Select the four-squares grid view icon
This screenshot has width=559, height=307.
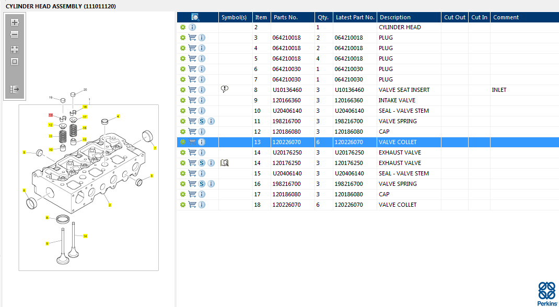coord(15,50)
